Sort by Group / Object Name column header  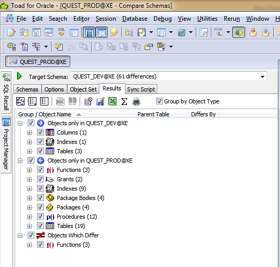[75, 114]
